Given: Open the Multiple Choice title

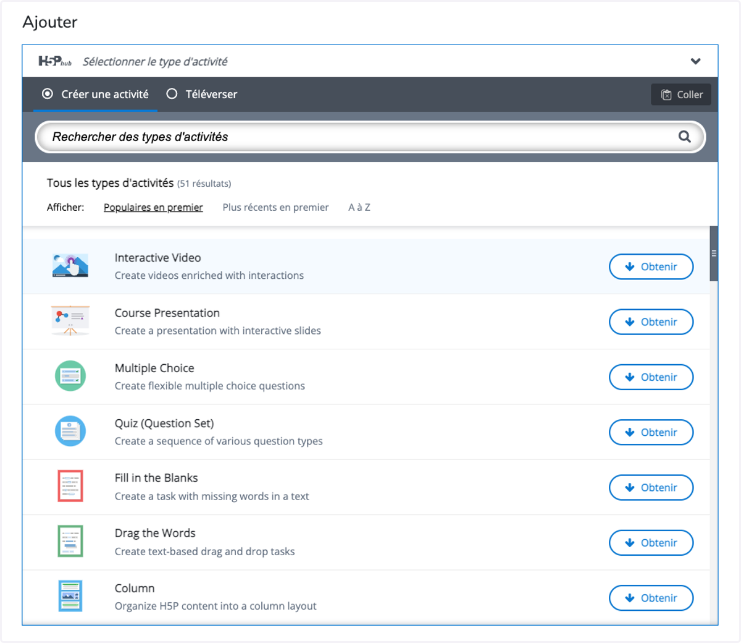Looking at the screenshot, I should (154, 368).
